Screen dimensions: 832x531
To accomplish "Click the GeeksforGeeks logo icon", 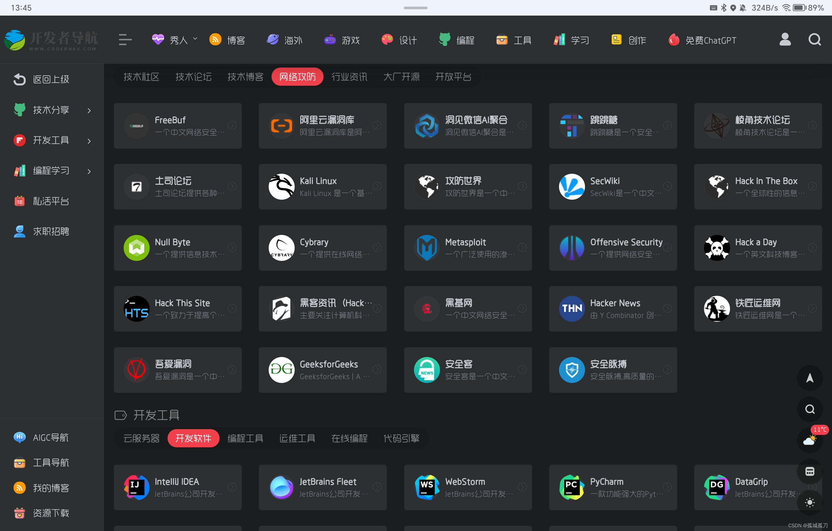I will pos(282,370).
